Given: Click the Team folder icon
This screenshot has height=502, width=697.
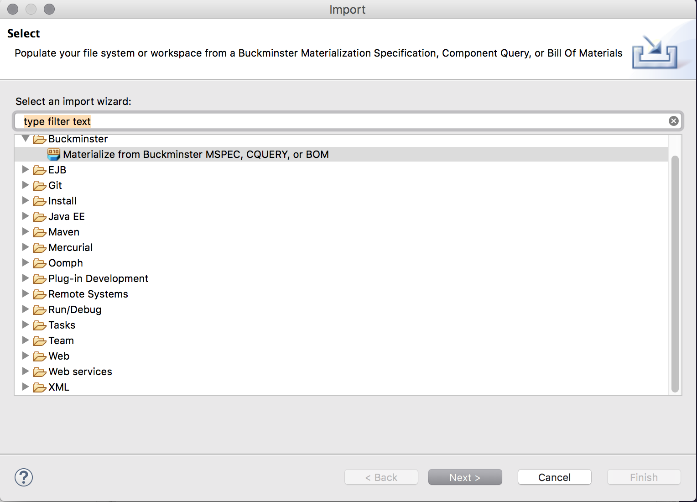Looking at the screenshot, I should pyautogui.click(x=40, y=341).
